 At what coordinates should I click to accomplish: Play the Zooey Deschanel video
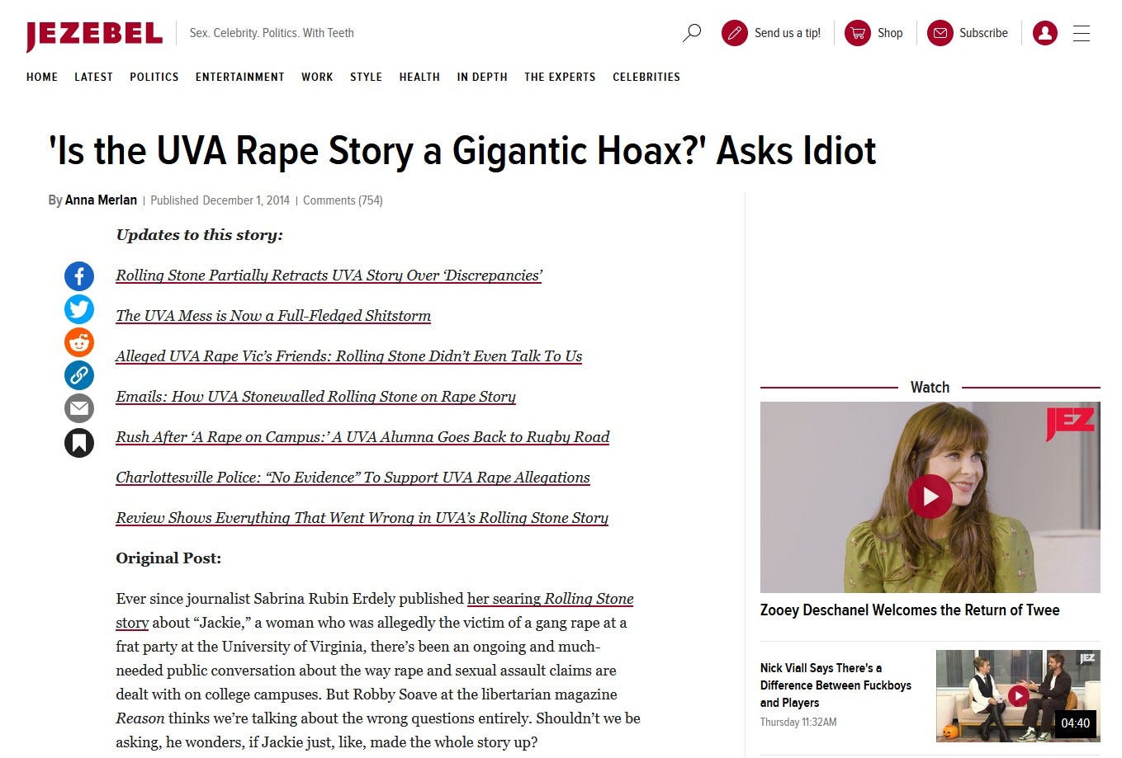[930, 497]
